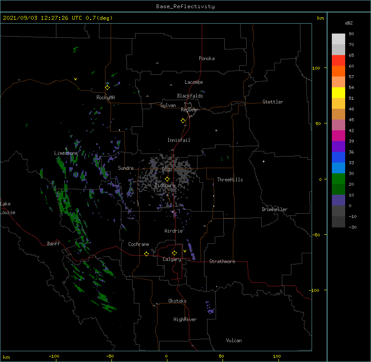Click the yellow V marker east of Calgary
Viewport: 371px width, 362px height.
(185, 251)
